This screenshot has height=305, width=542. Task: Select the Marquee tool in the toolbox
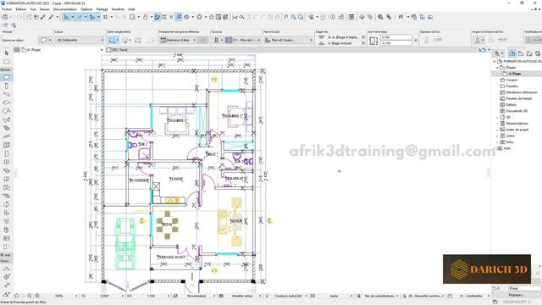tap(6, 62)
